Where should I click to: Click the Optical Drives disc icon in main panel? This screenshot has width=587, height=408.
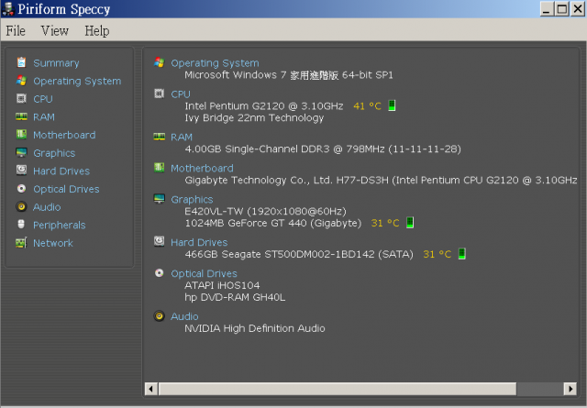(x=159, y=273)
